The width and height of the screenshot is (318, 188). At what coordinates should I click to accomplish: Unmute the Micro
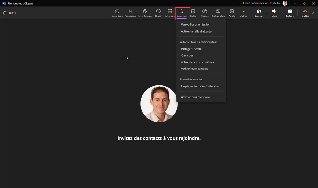pos(274,13)
